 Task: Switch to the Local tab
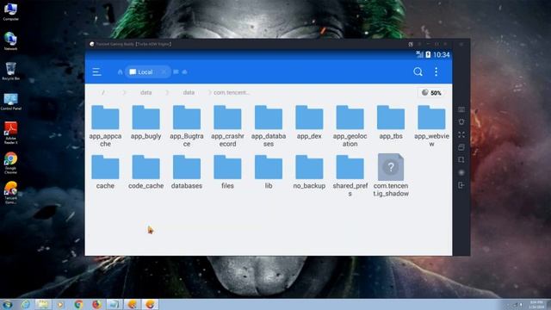click(x=141, y=72)
